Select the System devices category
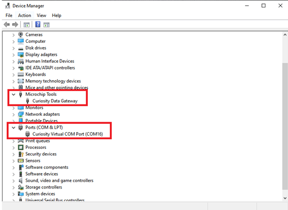The width and height of the screenshot is (288, 210). [40, 194]
